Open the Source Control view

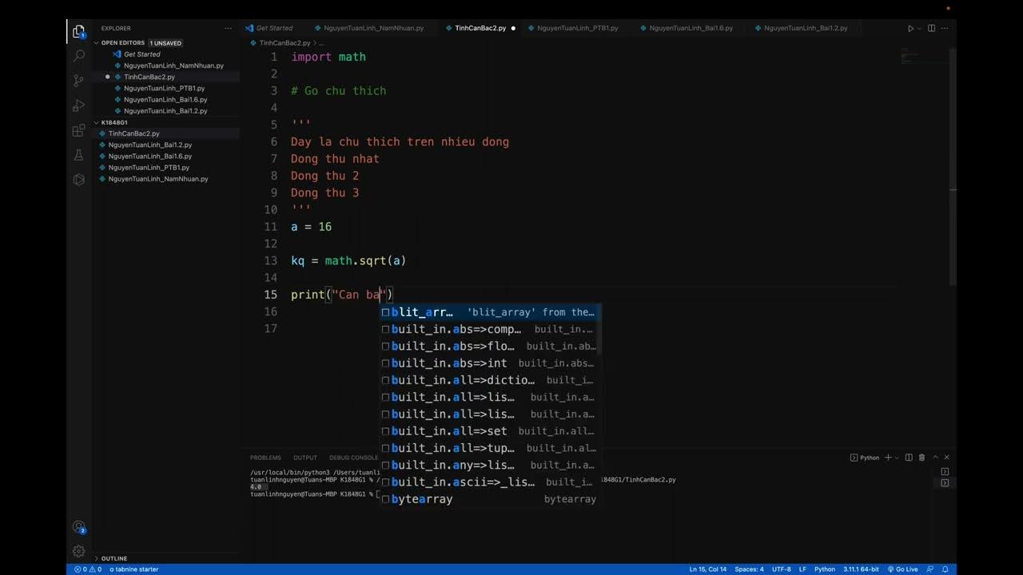tap(78, 81)
